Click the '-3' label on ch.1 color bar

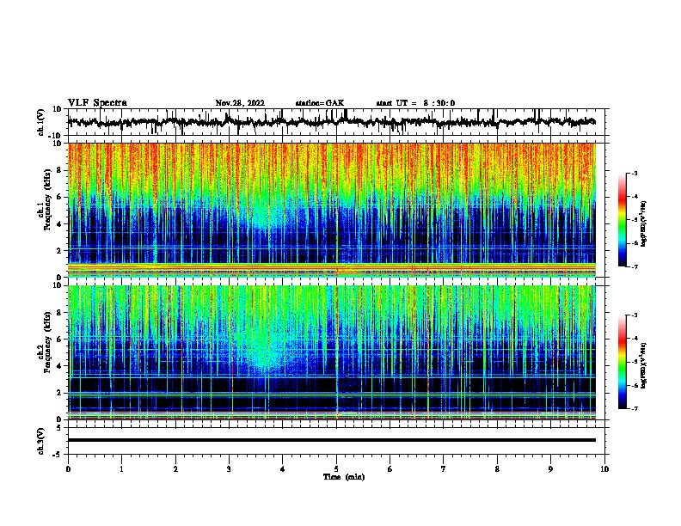click(634, 174)
